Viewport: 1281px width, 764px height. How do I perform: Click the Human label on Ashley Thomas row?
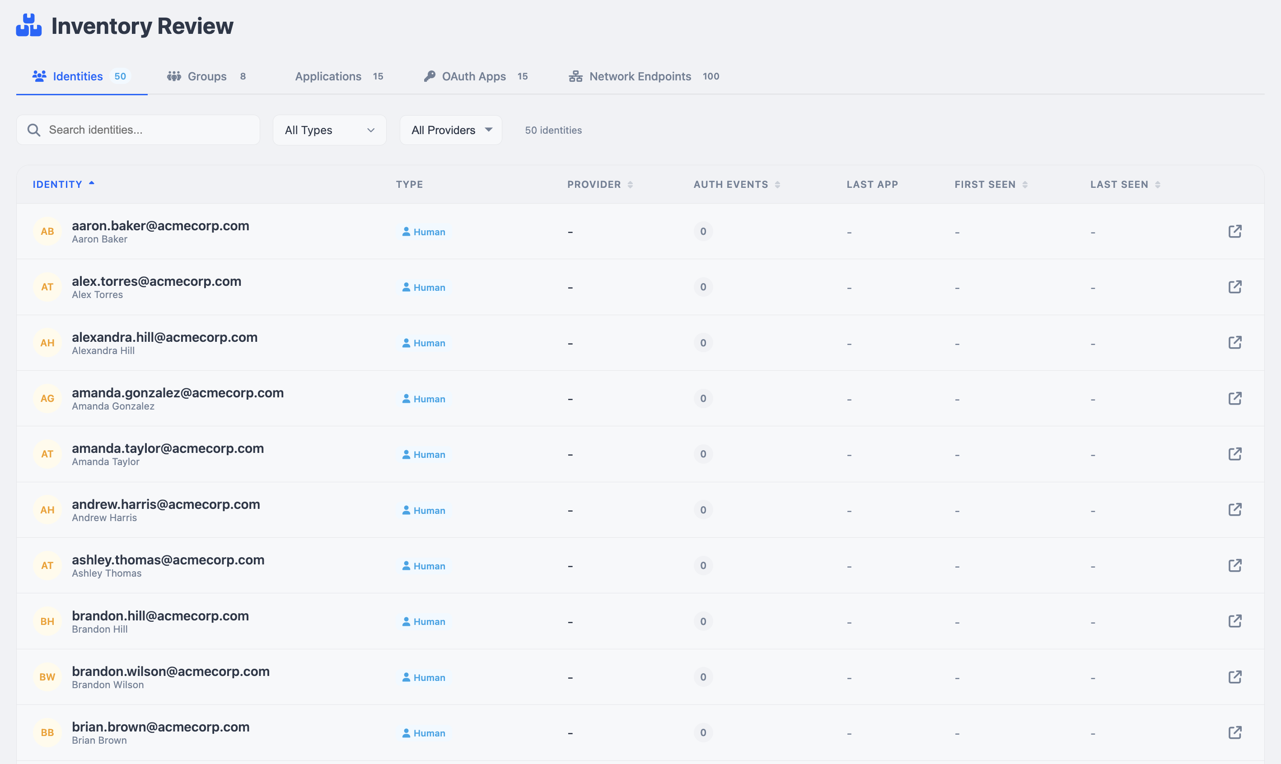click(x=429, y=565)
